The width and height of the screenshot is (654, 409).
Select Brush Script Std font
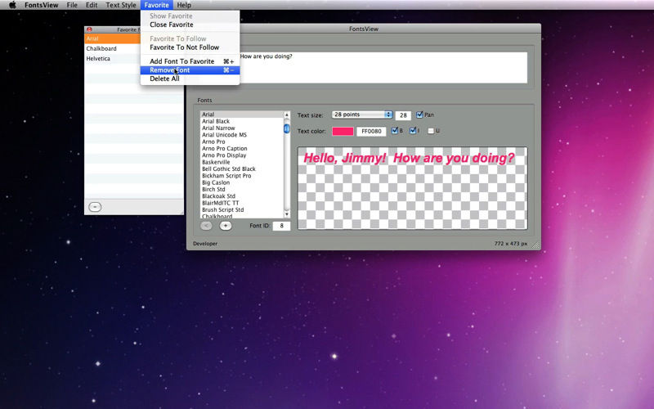242,210
